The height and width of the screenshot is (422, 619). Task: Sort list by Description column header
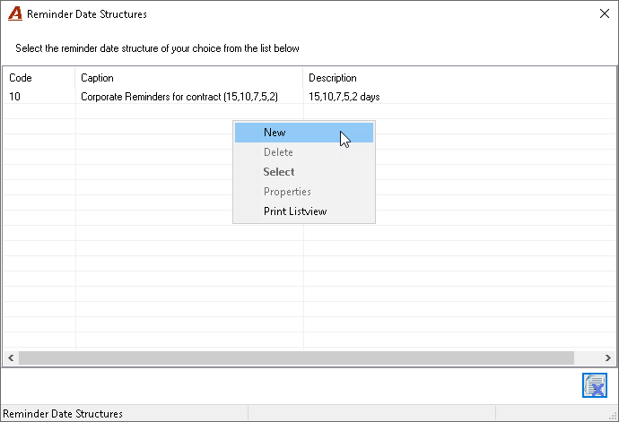(459, 78)
